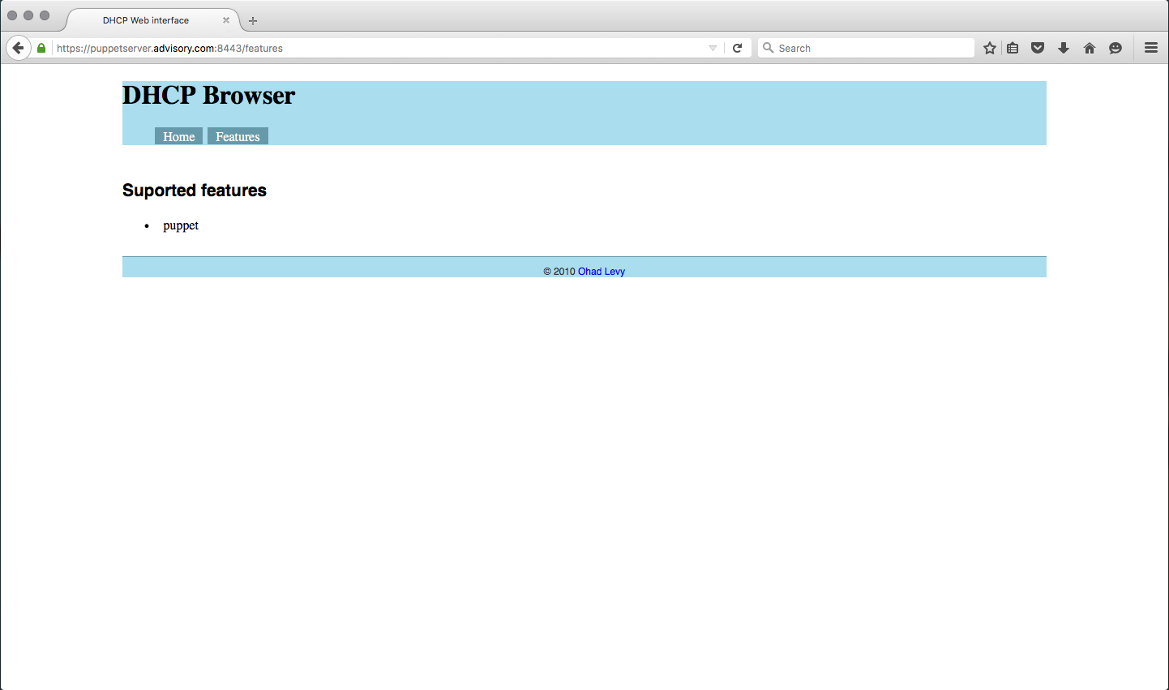Viewport: 1169px width, 690px height.
Task: Open a new tab with plus button
Action: 253,20
